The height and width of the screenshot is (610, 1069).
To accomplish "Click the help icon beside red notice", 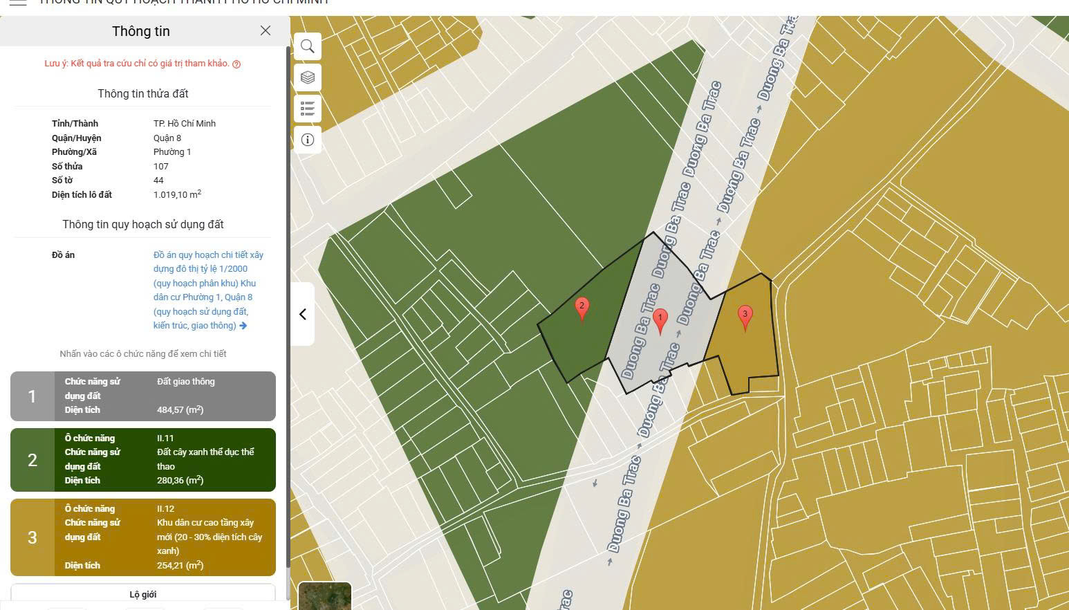I will (236, 64).
